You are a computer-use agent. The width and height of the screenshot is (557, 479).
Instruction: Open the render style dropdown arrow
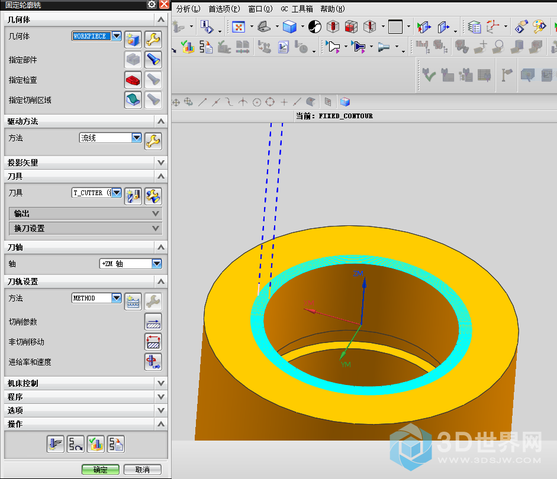302,27
